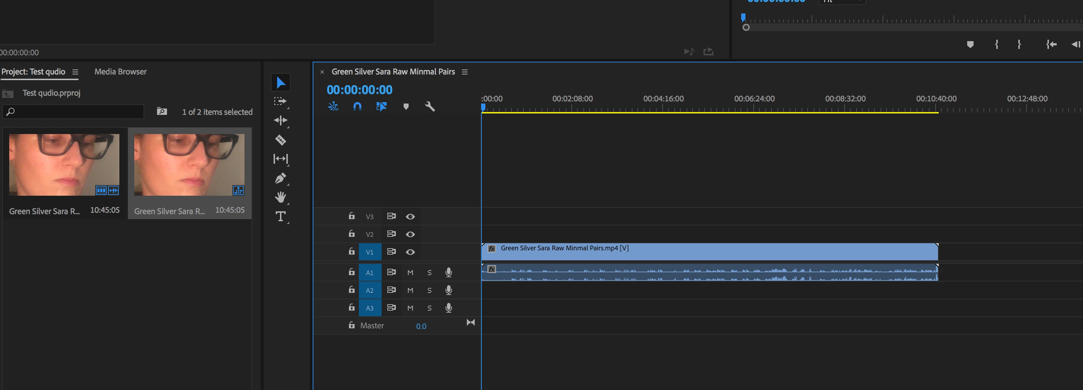Select the Razor tool
This screenshot has width=1083, height=390.
coord(280,140)
